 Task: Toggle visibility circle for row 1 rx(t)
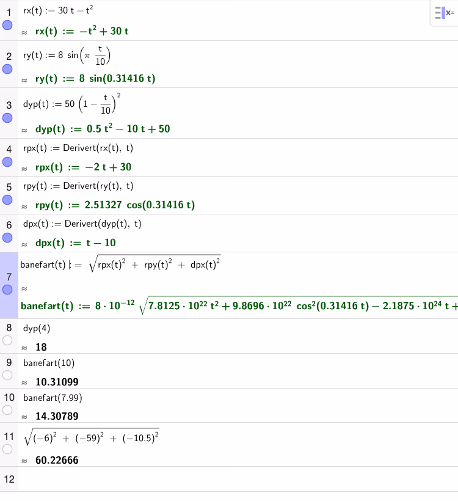click(7, 25)
